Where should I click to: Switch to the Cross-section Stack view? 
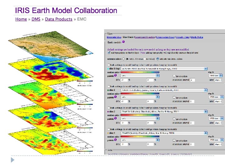[165, 37]
